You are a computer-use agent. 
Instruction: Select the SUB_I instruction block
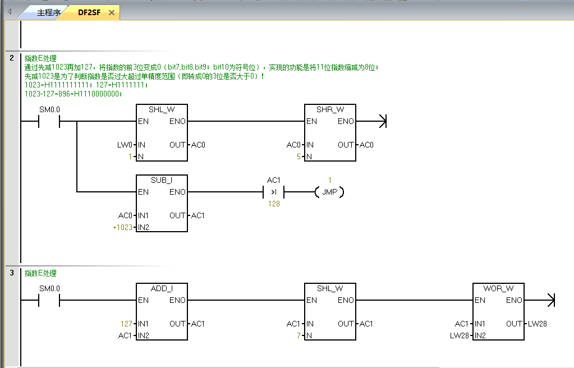(x=162, y=203)
